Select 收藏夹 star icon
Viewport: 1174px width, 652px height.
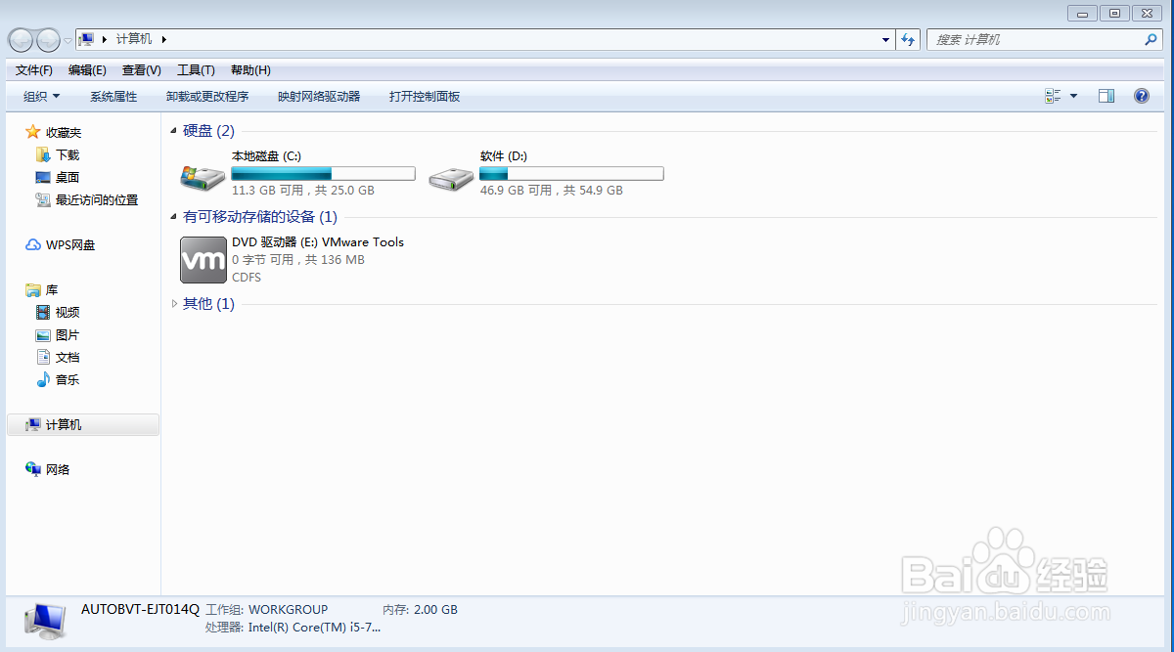coord(32,132)
